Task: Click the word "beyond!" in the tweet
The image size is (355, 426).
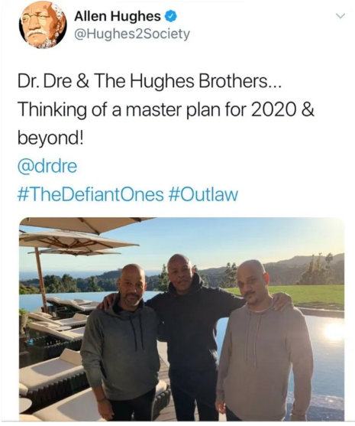Action: click(x=51, y=138)
